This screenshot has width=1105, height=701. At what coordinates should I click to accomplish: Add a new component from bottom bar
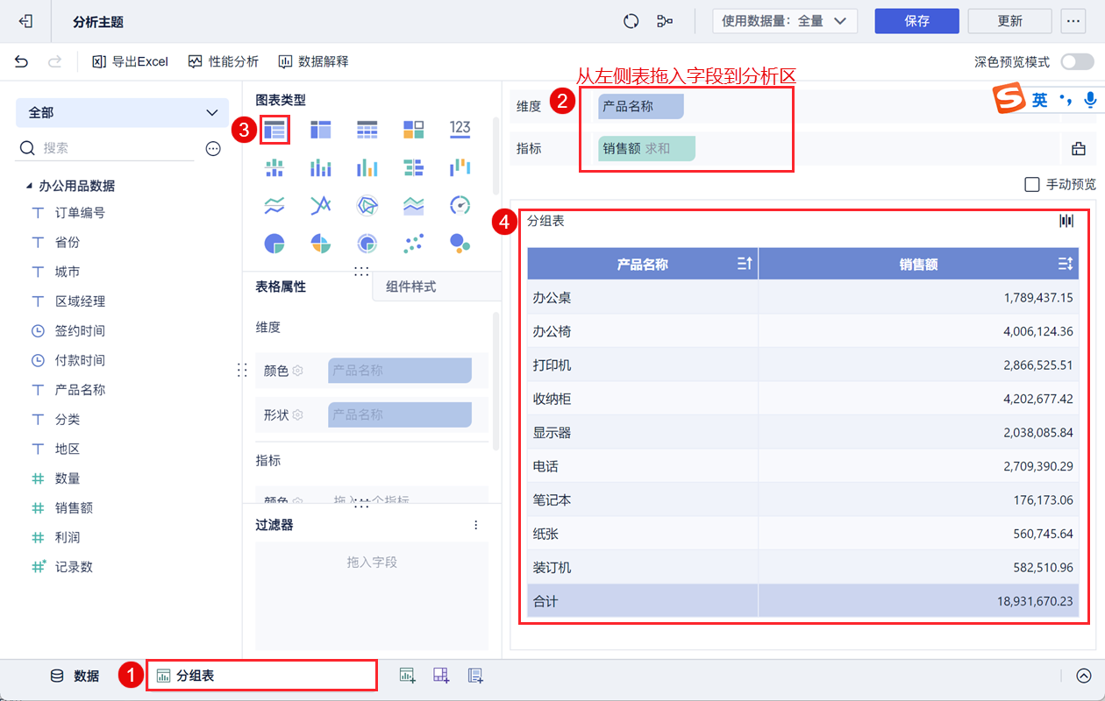(x=407, y=676)
